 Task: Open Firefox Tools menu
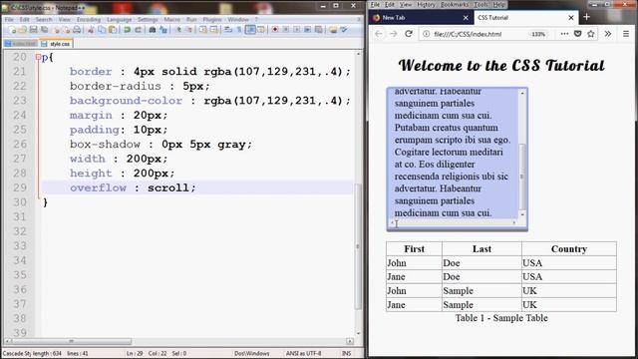pos(480,4)
